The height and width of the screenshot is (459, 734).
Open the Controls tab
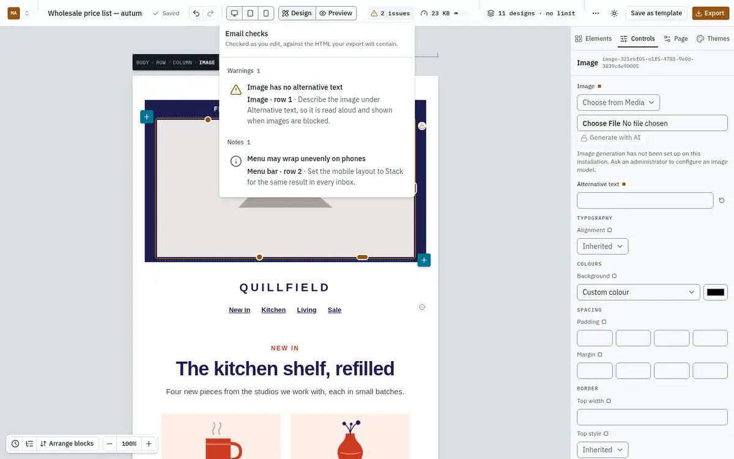(x=637, y=39)
